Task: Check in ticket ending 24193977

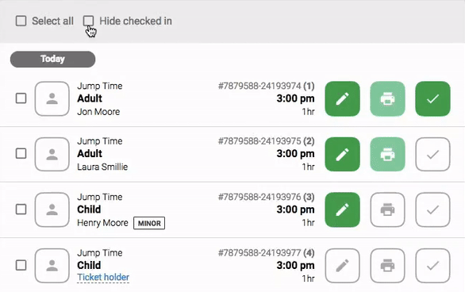Action: [x=432, y=266]
